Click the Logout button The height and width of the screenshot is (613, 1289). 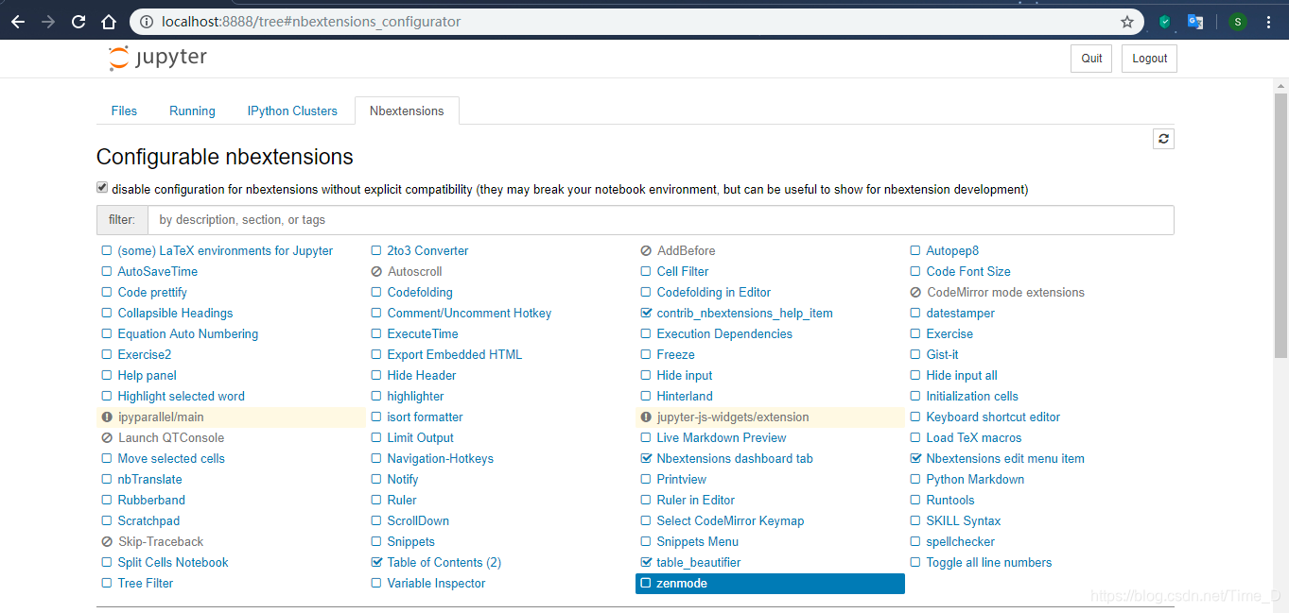[1149, 58]
